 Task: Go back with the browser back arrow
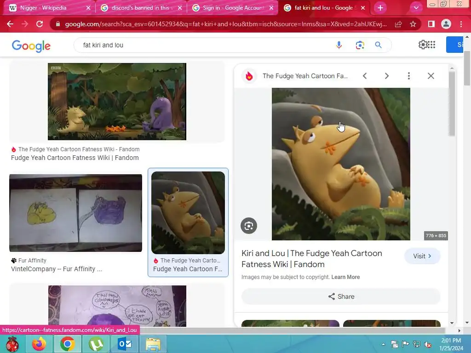10,24
